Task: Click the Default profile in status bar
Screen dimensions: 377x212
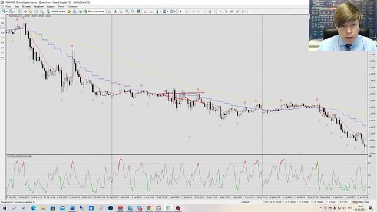Action: (246, 202)
